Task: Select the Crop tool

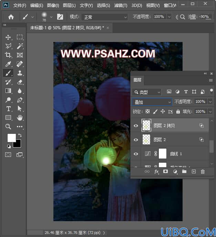Action: [x=8, y=55]
